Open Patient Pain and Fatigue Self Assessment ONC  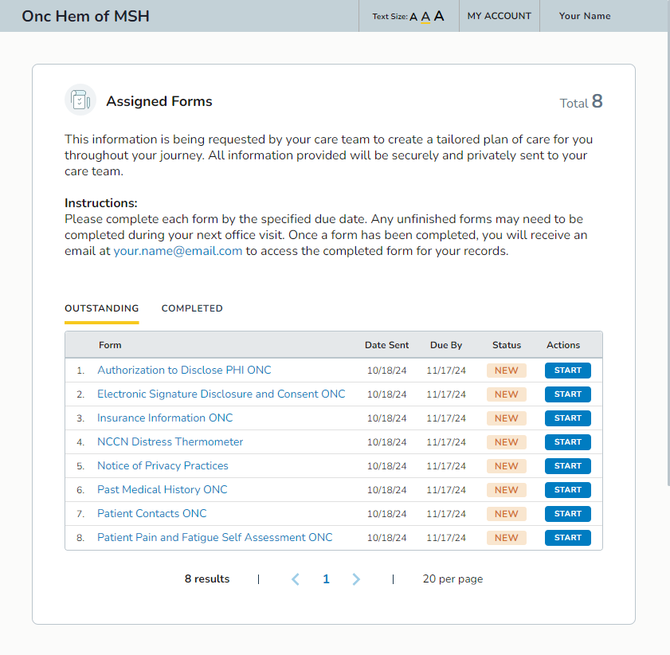coord(214,538)
